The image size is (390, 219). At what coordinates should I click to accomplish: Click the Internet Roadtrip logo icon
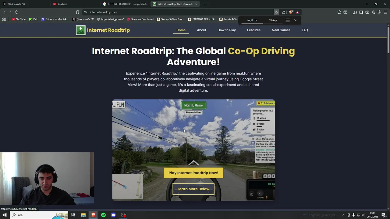tap(80, 30)
